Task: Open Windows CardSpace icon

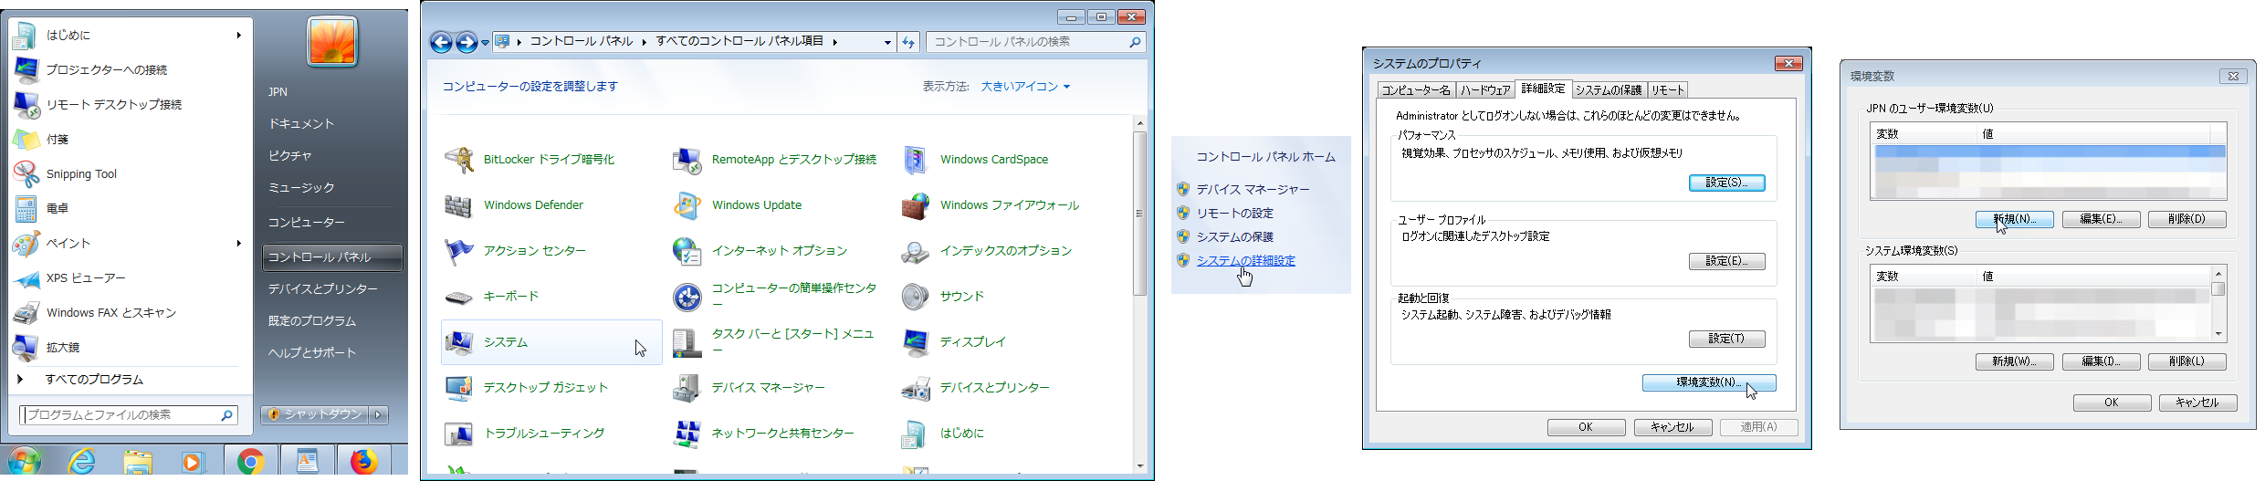Action: click(915, 160)
